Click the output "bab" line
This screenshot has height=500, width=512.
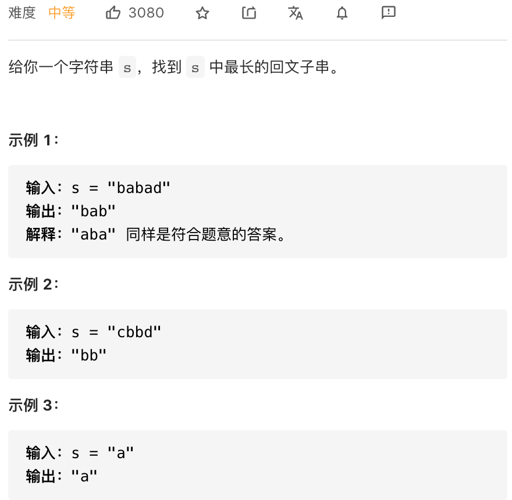coord(70,211)
